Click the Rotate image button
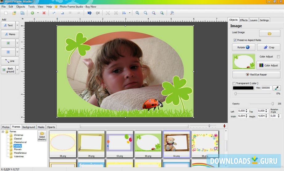The height and width of the screenshot is (171, 284). pos(244,47)
